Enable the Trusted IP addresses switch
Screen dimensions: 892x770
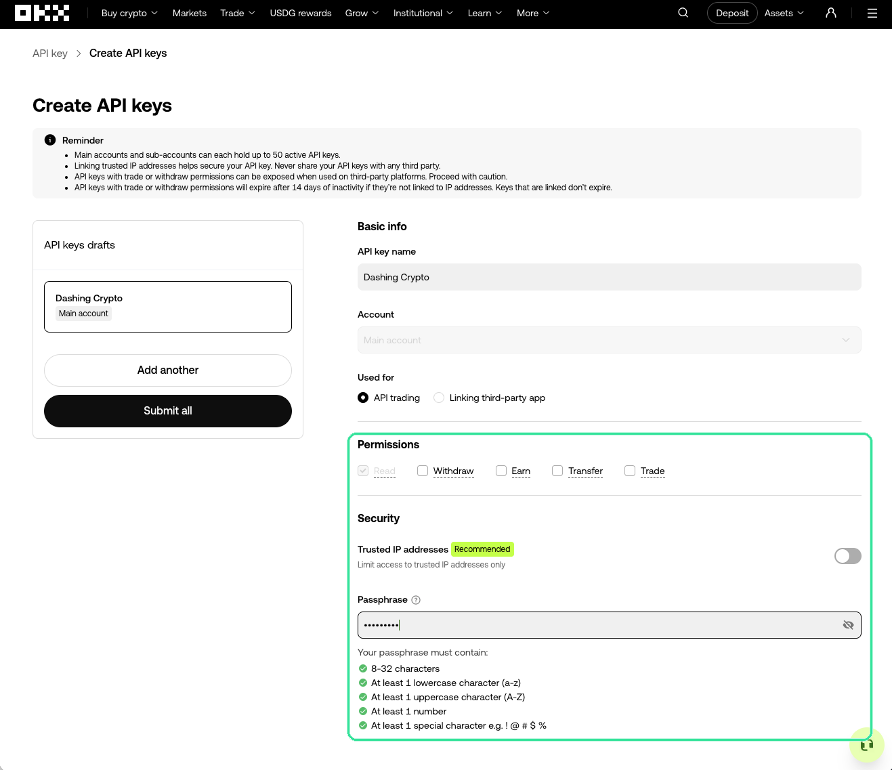848,556
